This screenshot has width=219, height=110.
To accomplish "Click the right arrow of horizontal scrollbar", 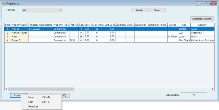I will 213,89.
